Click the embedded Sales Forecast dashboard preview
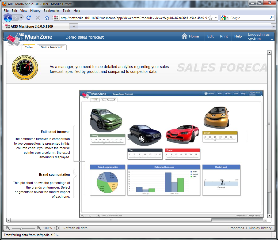278x240 pixels. pyautogui.click(x=171, y=154)
